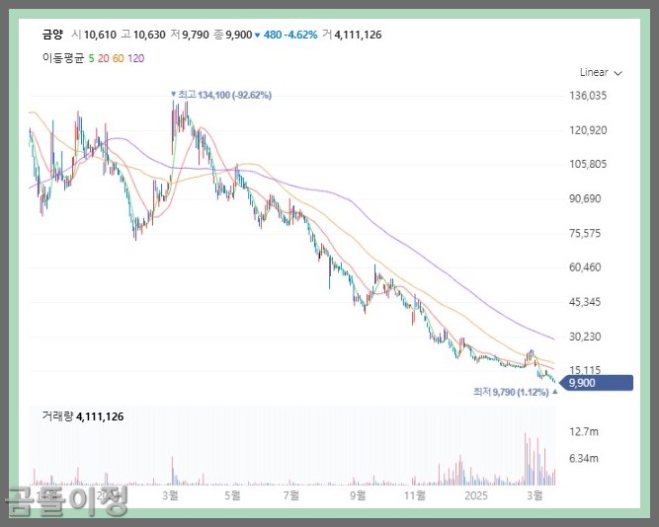The image size is (659, 527).
Task: Click the change value 480 -4.62%
Action: pyautogui.click(x=290, y=35)
